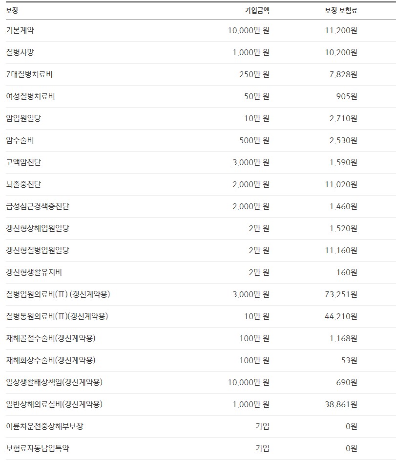
Task: Select the 갱신형생활유지비 row label
Action: pos(34,272)
